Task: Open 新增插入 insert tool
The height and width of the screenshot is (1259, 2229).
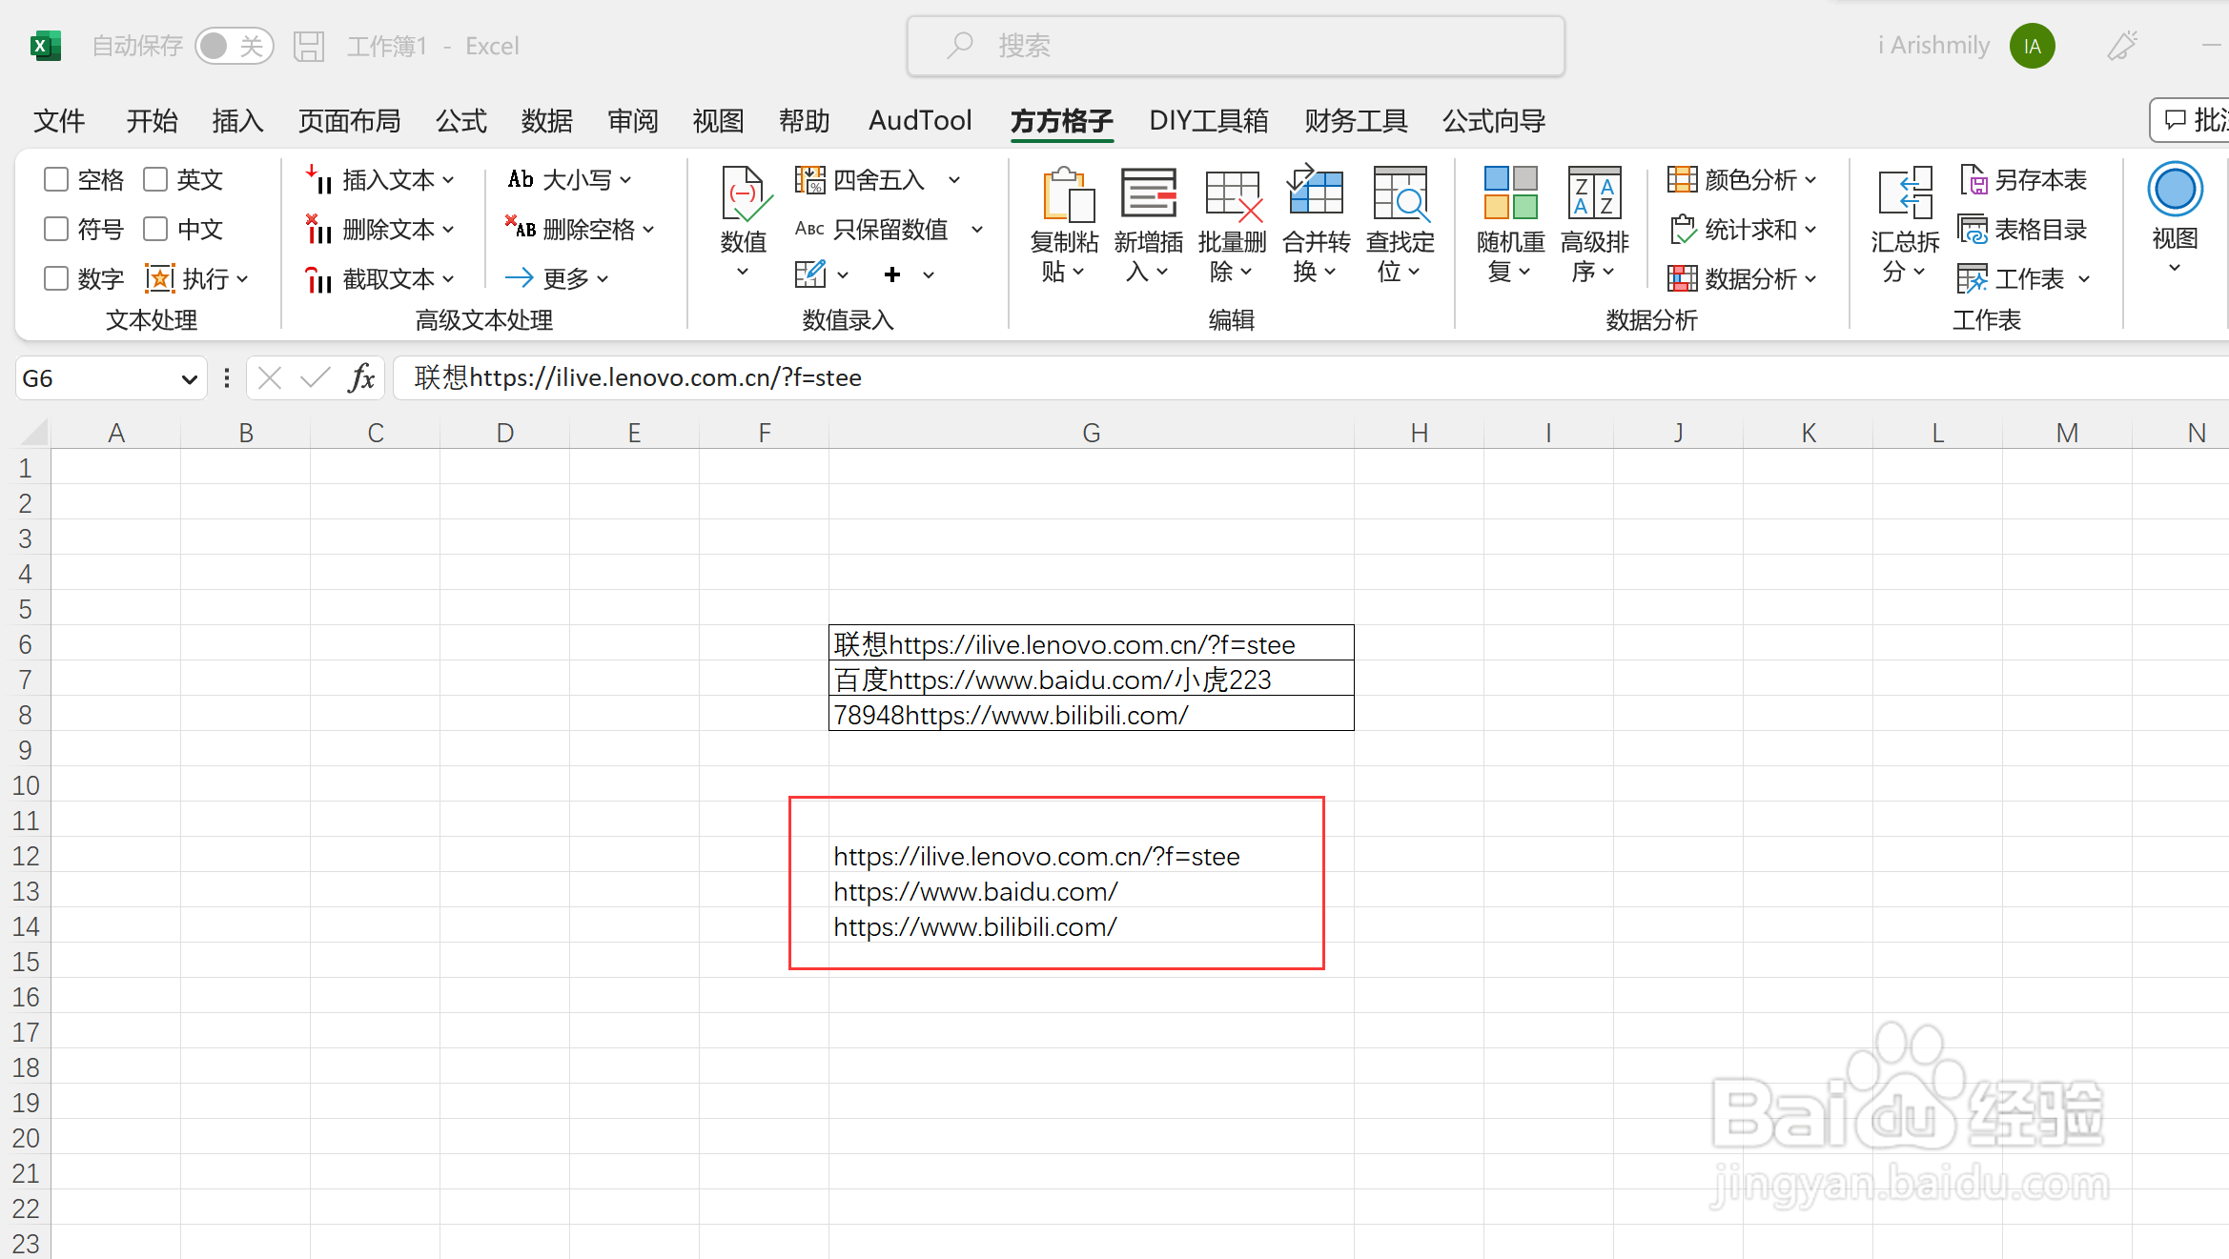Action: point(1148,226)
